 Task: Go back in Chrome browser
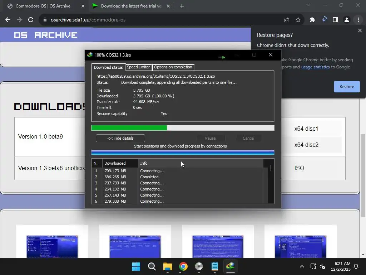[8, 20]
